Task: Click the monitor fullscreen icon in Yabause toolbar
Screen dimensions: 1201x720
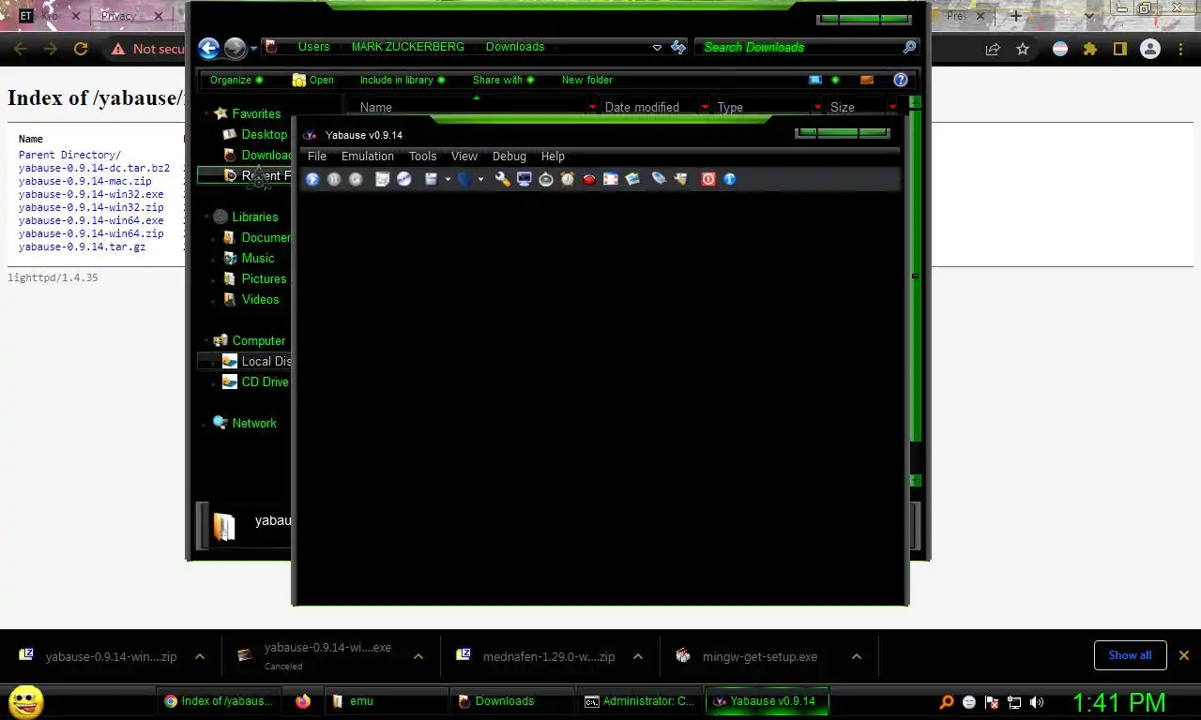Action: (x=524, y=179)
